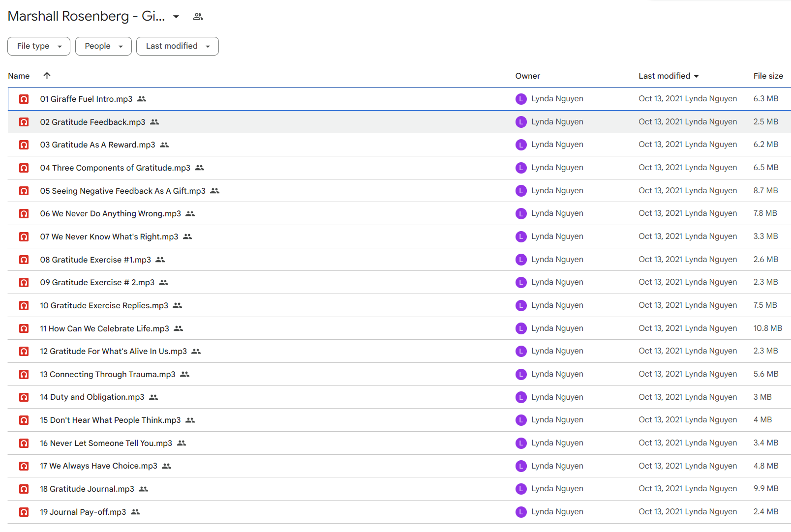This screenshot has width=791, height=532.
Task: Open the Last modified filter chip
Action: coord(178,46)
